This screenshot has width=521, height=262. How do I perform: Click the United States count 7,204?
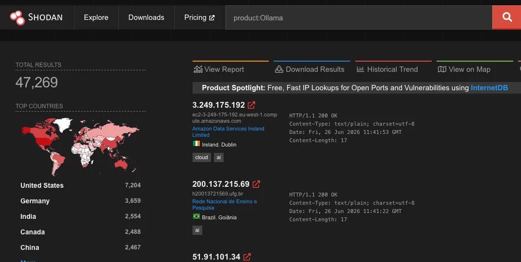[133, 185]
